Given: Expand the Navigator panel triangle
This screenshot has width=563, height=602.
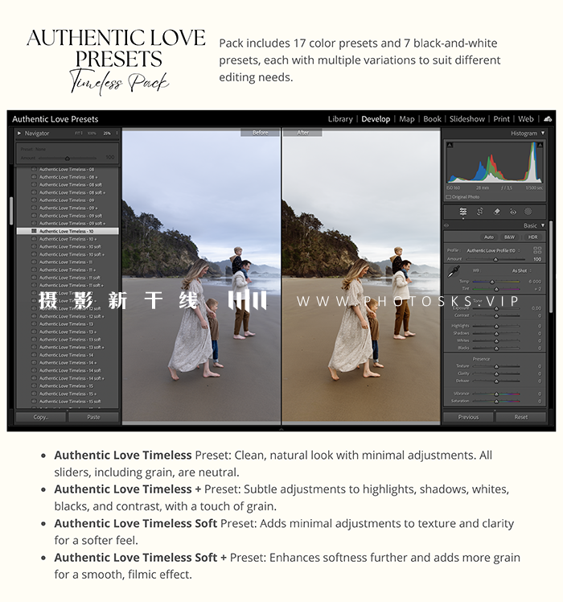Looking at the screenshot, I should tap(19, 134).
